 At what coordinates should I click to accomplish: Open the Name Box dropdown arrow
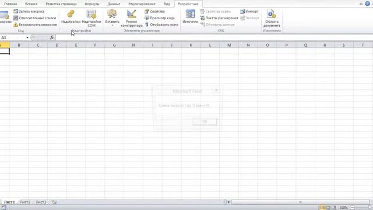coord(27,37)
